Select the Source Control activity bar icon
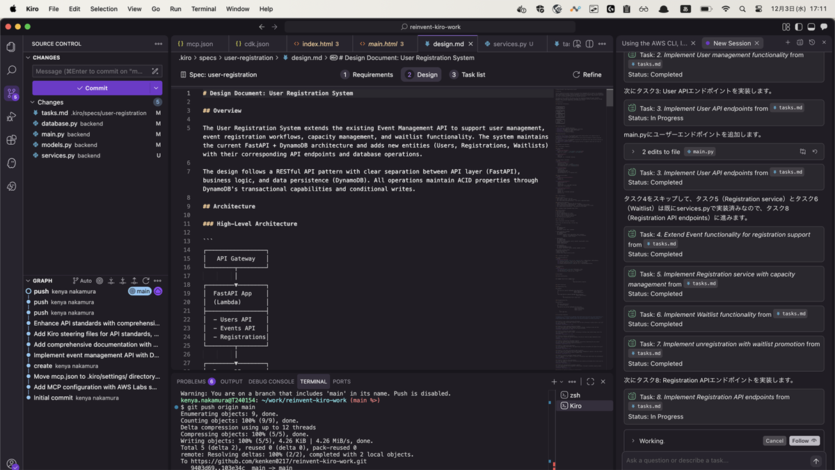Screen dimensions: 835x470 click(x=11, y=93)
